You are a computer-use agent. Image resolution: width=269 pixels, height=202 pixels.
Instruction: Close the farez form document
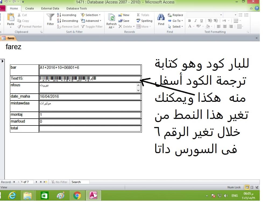click(256, 38)
